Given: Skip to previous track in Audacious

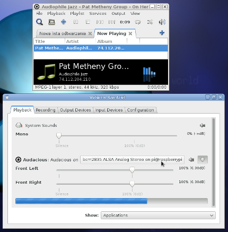Looking at the screenshot, I should tap(100, 22).
